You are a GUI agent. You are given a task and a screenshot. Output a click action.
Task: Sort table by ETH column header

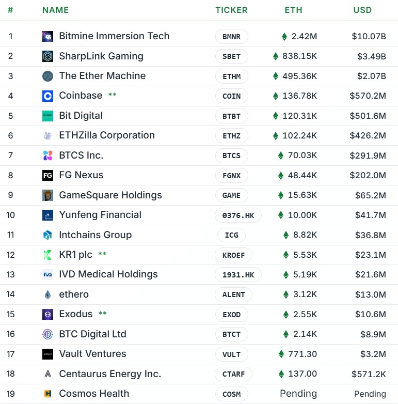293,10
